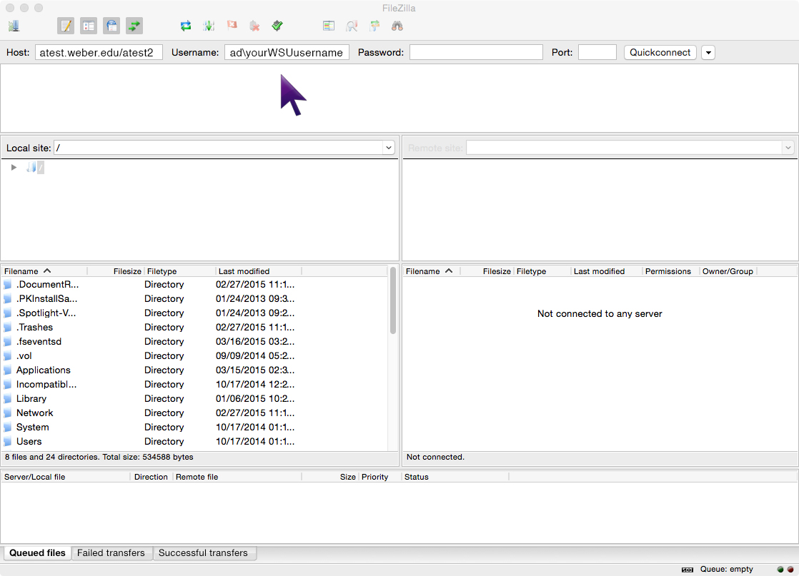Open the Site Manager
The height and width of the screenshot is (576, 799).
click(14, 26)
